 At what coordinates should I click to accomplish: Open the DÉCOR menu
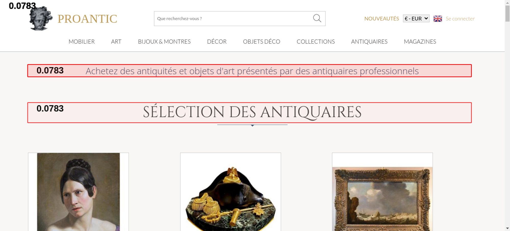click(217, 41)
